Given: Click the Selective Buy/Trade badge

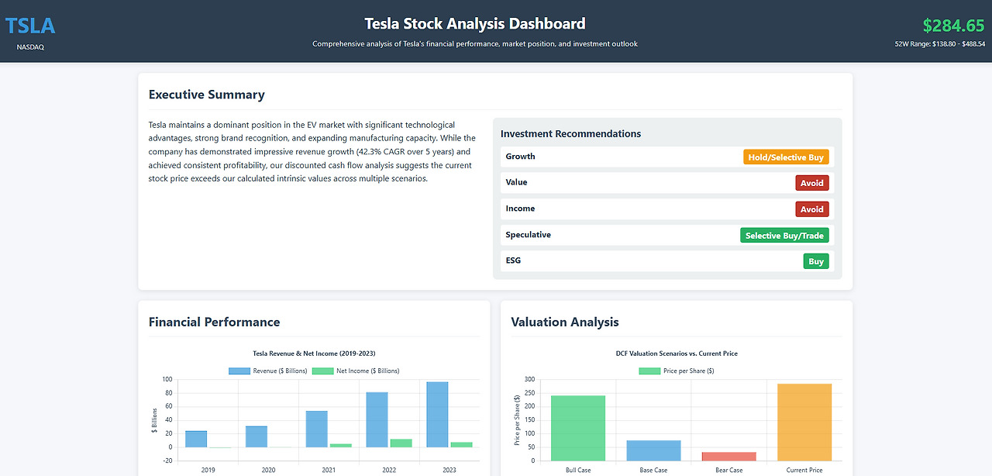Looking at the screenshot, I should tap(784, 235).
